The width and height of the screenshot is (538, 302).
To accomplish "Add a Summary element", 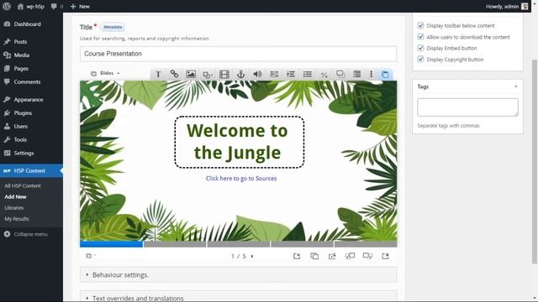I will pos(356,75).
